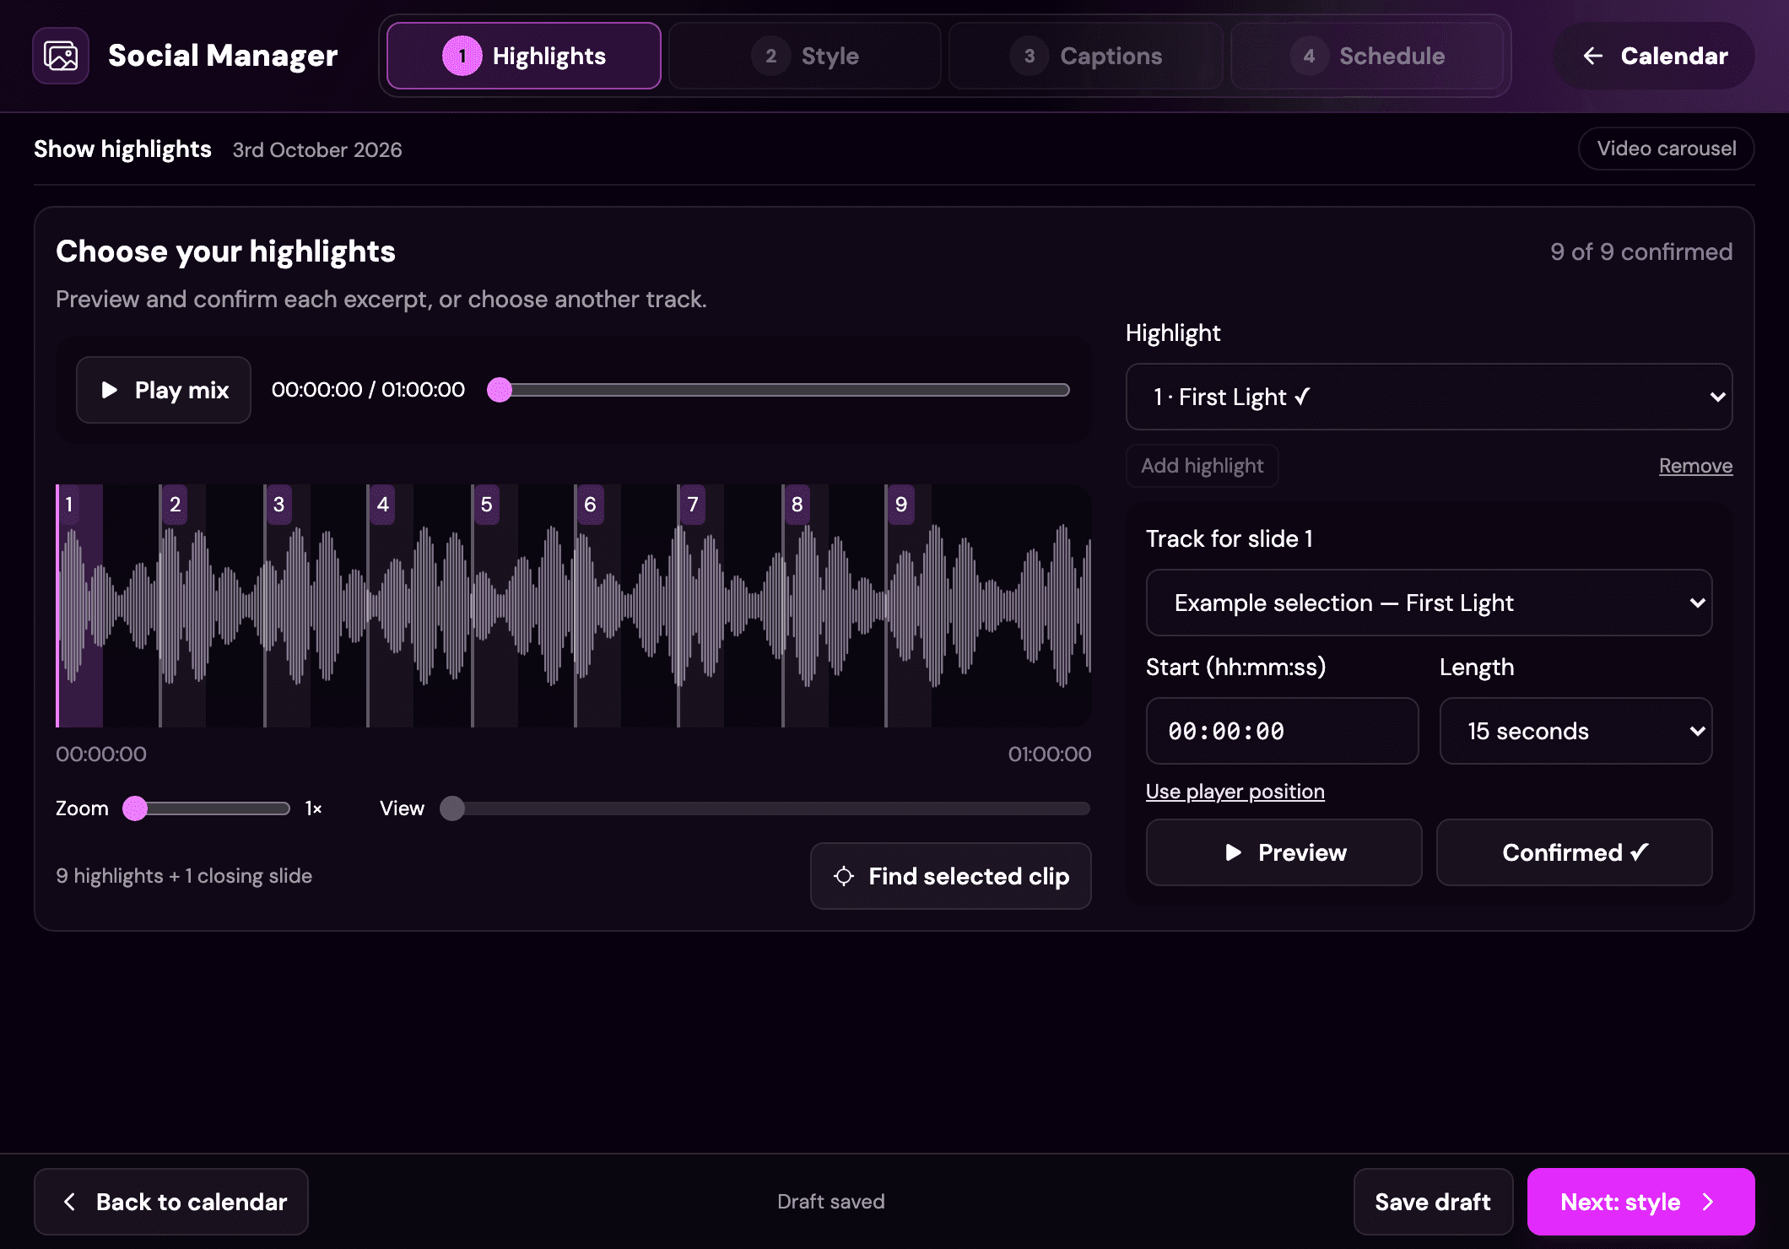Image resolution: width=1789 pixels, height=1249 pixels.
Task: Click the Social Manager gallery logo icon
Action: [x=61, y=56]
